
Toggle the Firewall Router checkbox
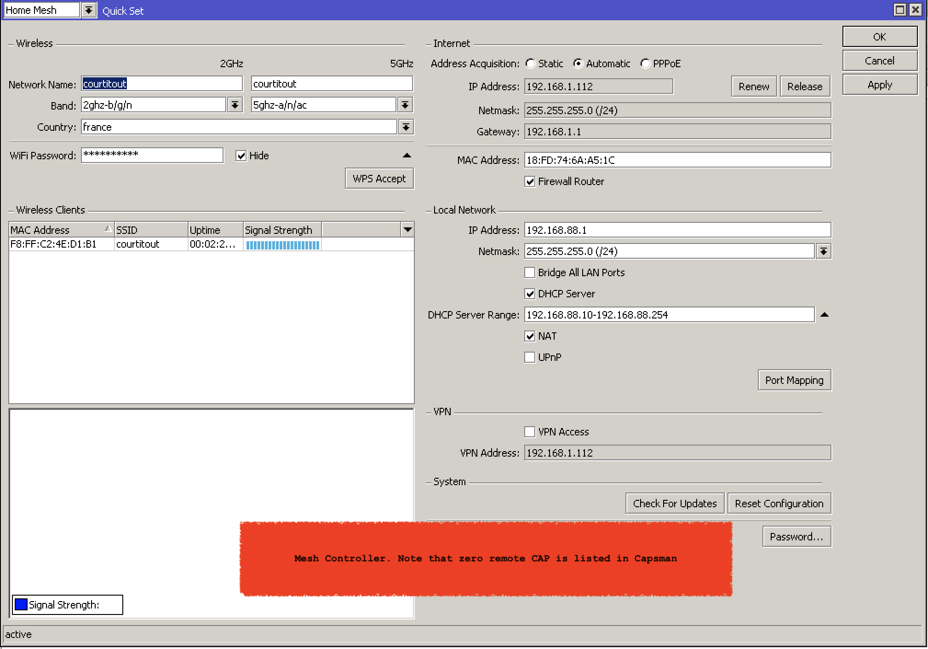[530, 181]
